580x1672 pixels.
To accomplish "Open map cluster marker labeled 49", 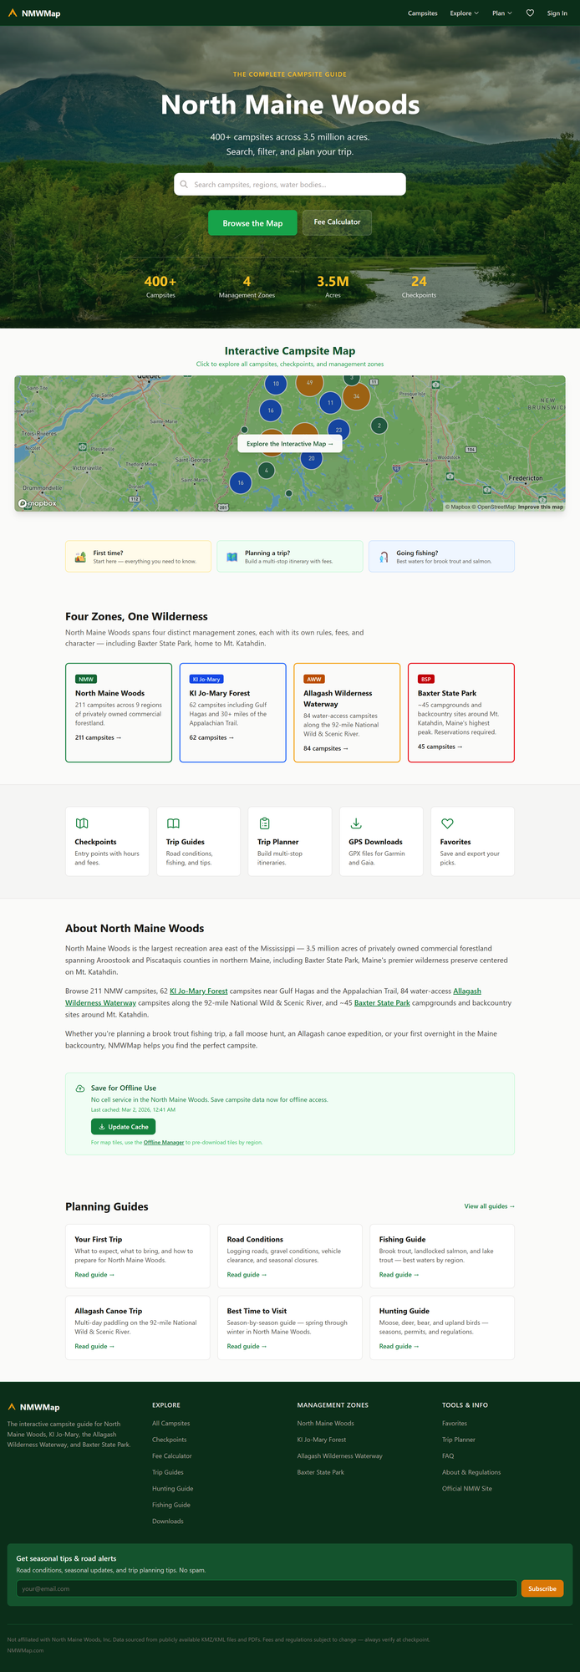I will point(309,383).
